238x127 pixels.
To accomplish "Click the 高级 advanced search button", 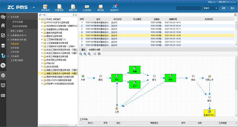I will (x=232, y=8).
